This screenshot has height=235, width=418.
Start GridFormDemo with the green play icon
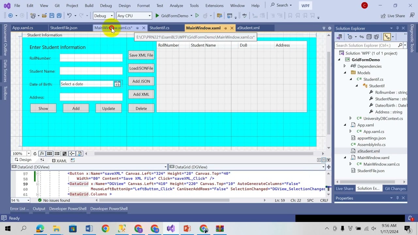pyautogui.click(x=157, y=16)
